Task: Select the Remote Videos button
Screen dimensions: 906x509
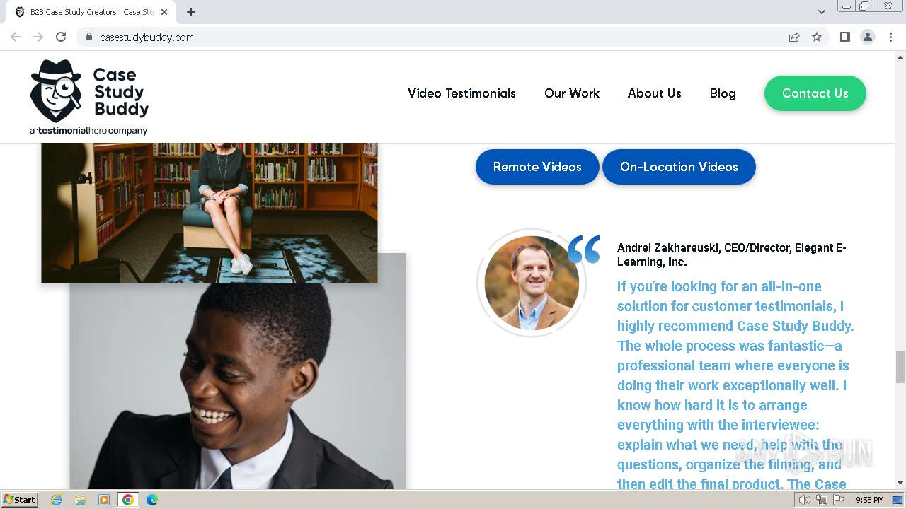Action: [x=537, y=167]
